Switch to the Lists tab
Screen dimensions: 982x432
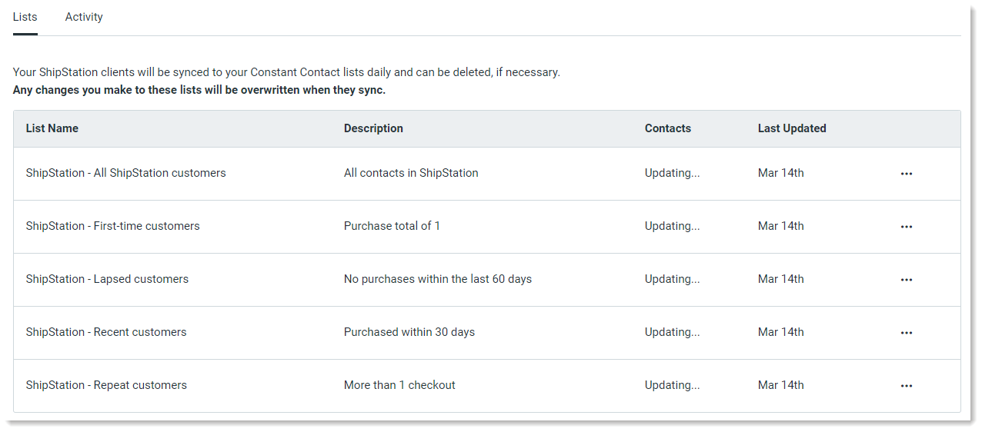point(25,17)
